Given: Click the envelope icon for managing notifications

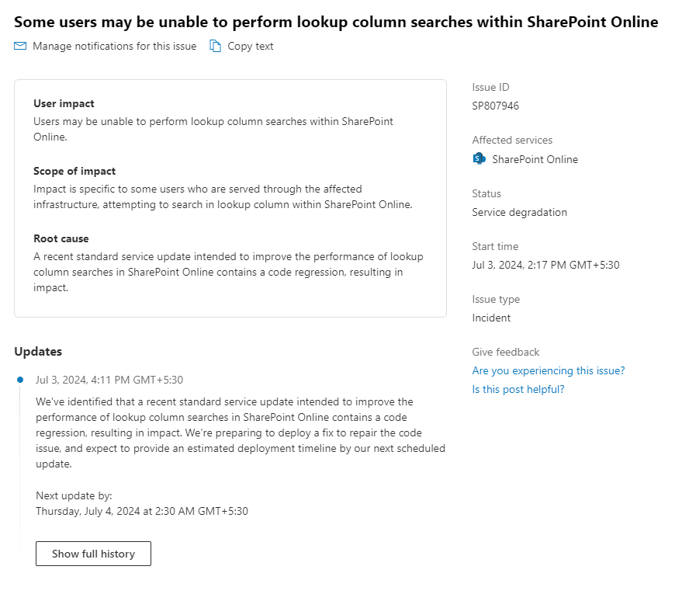Looking at the screenshot, I should coord(20,47).
